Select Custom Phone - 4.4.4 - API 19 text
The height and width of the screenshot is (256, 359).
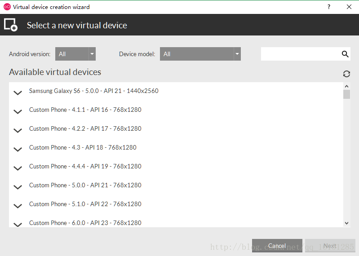[85, 166]
